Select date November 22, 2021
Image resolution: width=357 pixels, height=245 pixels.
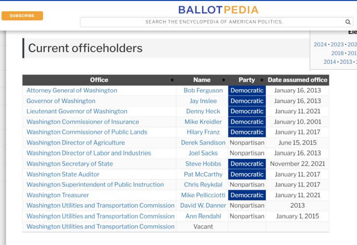click(x=297, y=164)
